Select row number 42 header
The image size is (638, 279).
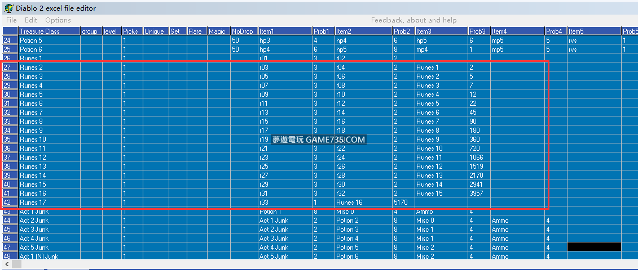(10, 202)
